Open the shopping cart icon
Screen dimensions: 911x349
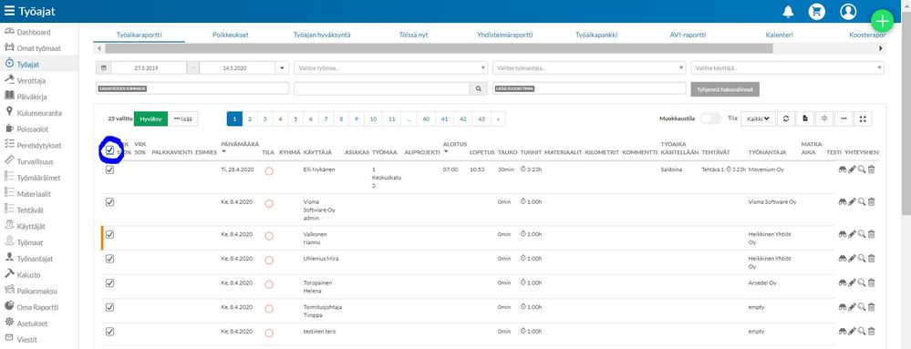(x=817, y=11)
